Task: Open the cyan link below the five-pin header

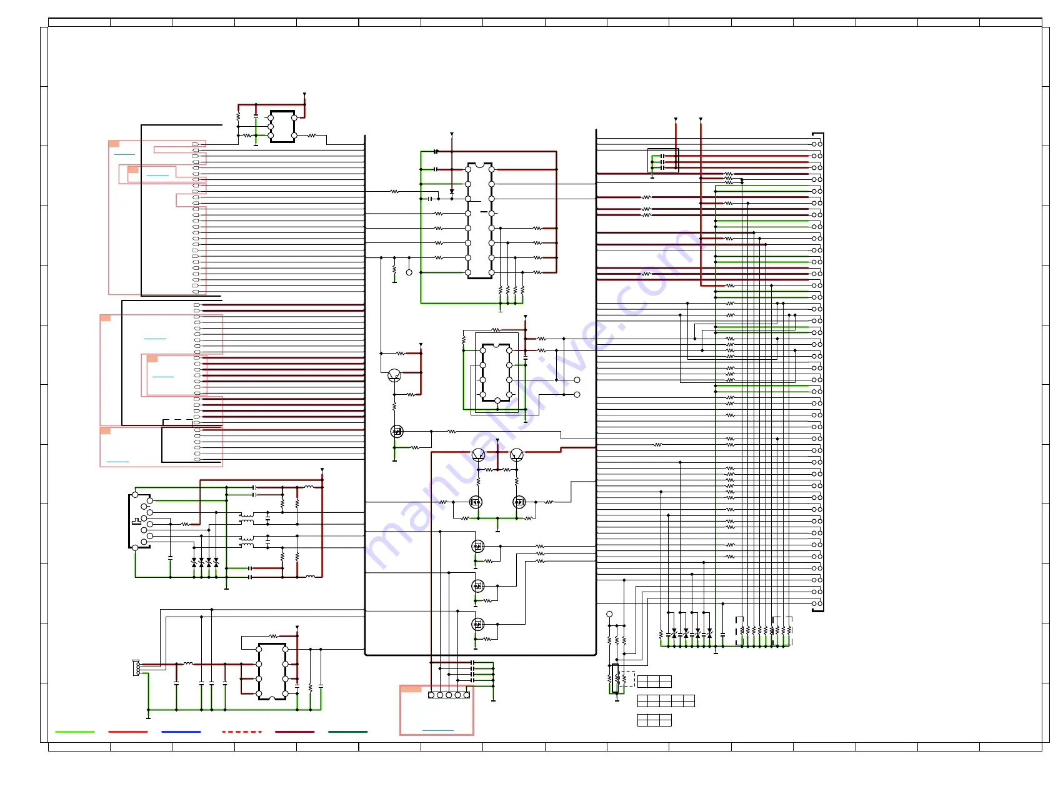Action: [x=438, y=730]
